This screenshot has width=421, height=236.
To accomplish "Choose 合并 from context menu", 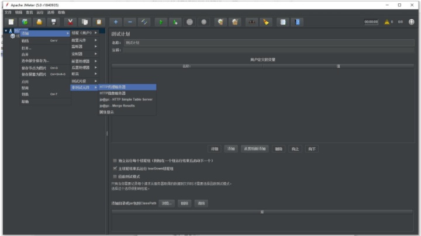I will click(x=45, y=54).
